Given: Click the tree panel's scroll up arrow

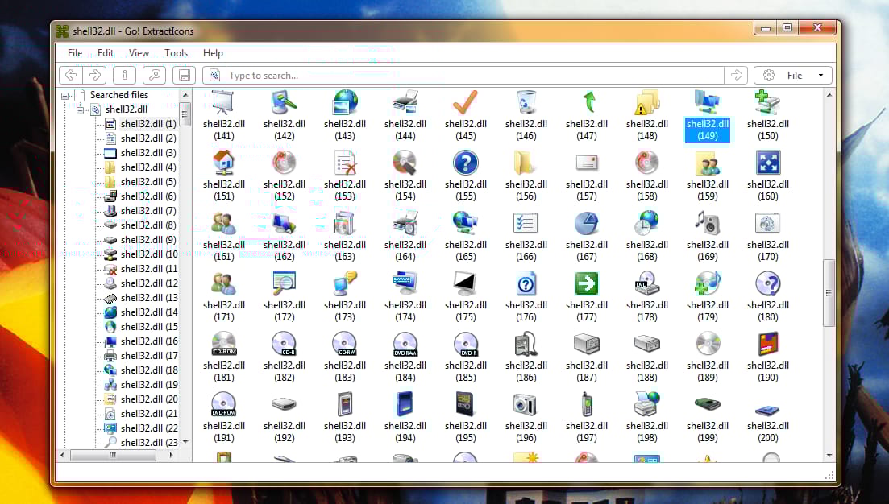Looking at the screenshot, I should [185, 95].
